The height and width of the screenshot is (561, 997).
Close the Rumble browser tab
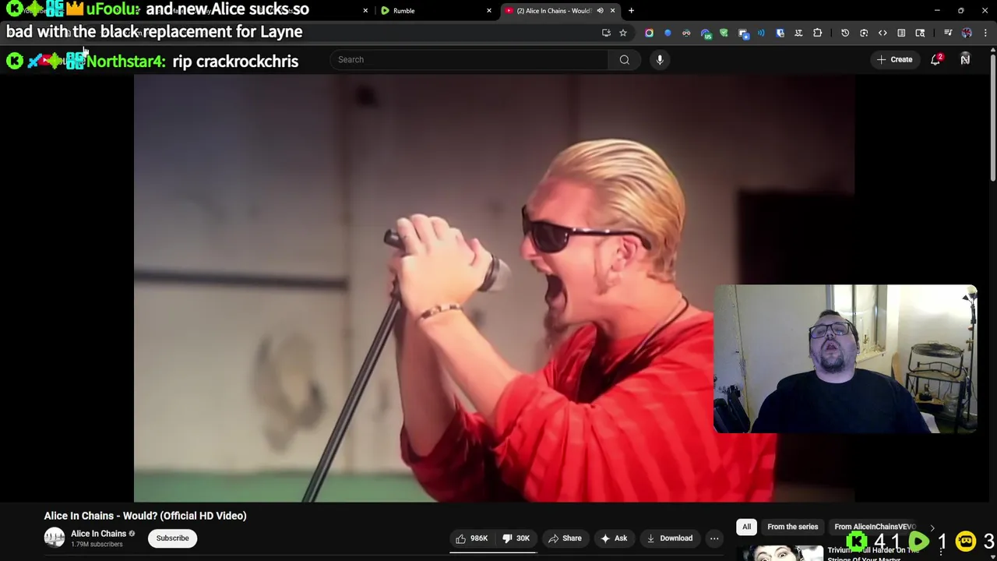pos(489,11)
